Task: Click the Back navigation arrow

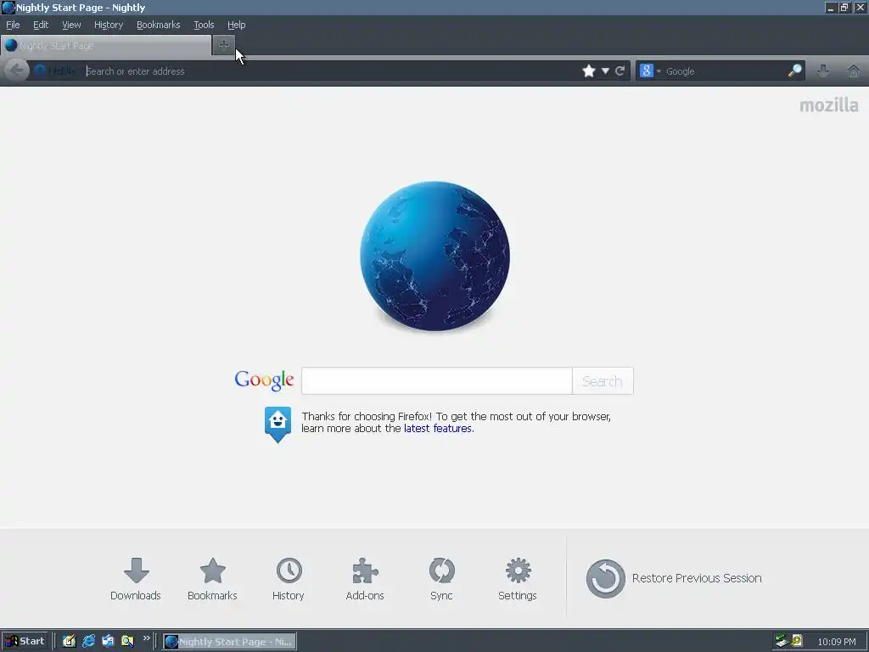Action: [x=17, y=71]
